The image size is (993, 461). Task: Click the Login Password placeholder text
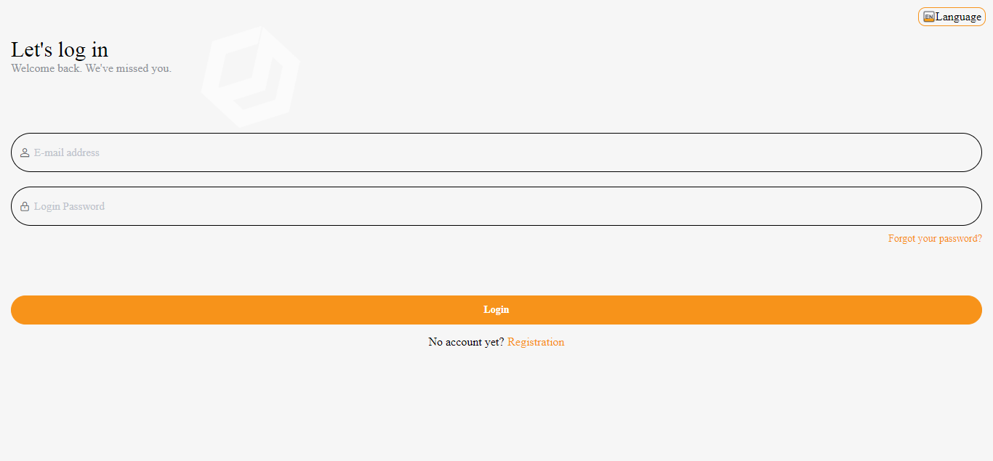[x=69, y=206]
